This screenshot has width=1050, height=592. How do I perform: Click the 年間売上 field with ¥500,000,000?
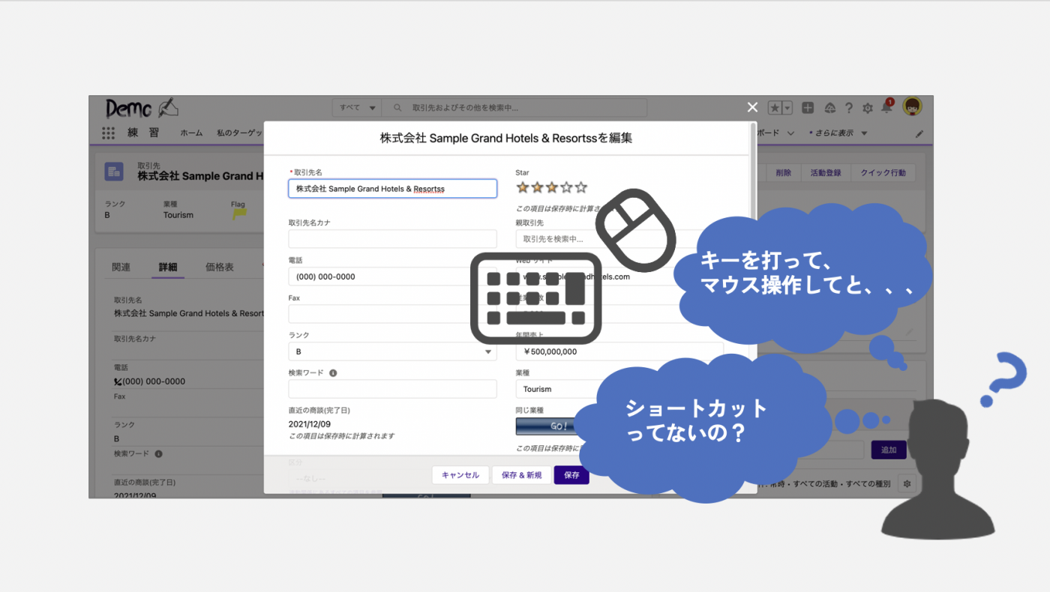pos(619,351)
